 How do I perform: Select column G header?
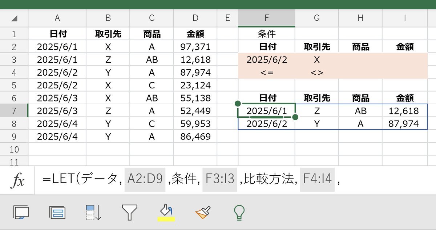tap(317, 18)
